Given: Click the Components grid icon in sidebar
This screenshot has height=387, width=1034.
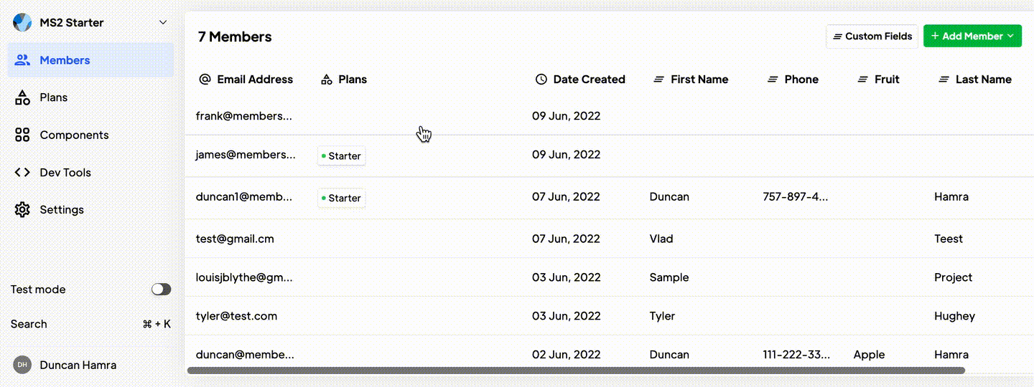Looking at the screenshot, I should (22, 135).
